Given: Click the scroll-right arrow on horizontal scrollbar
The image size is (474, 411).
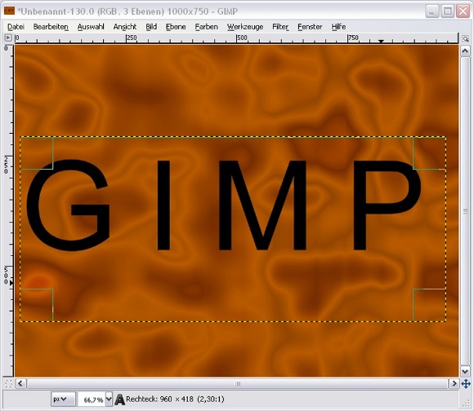Looking at the screenshot, I should [454, 383].
